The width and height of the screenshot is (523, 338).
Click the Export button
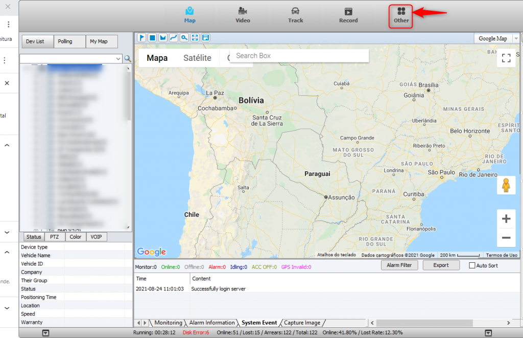coord(440,265)
